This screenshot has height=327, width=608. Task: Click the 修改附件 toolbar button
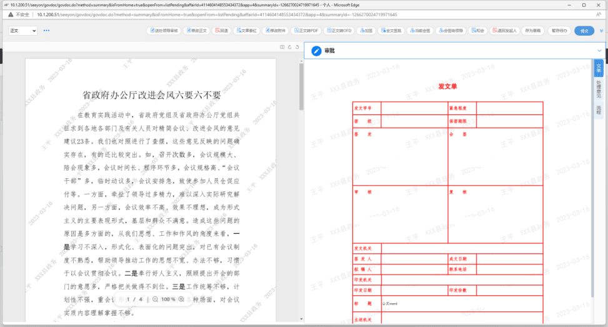tap(276, 31)
